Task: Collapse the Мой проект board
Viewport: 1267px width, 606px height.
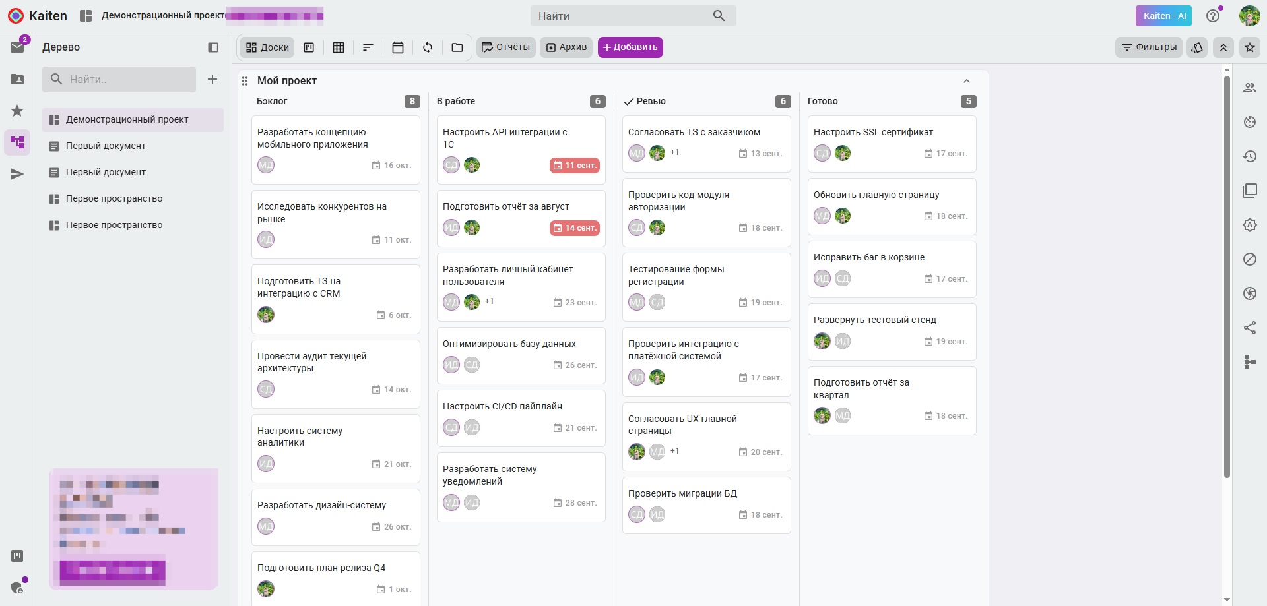Action: click(967, 81)
